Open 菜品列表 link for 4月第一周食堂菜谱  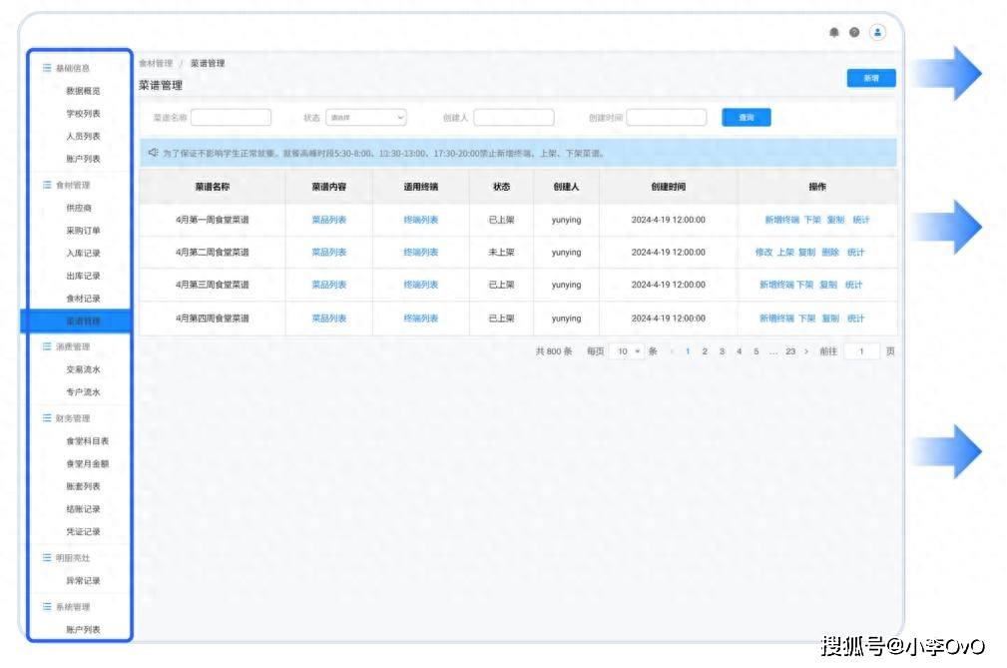tap(328, 220)
